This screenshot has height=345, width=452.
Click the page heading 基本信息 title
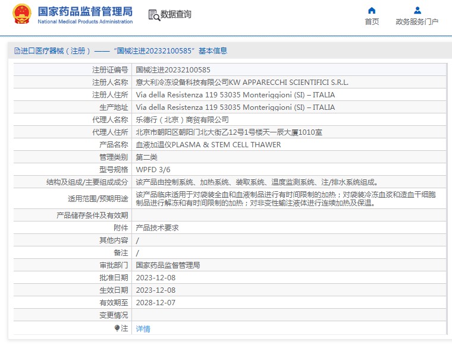213,51
